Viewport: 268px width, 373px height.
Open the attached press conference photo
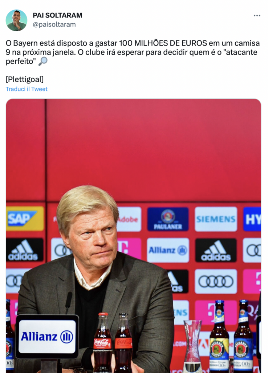click(x=134, y=236)
